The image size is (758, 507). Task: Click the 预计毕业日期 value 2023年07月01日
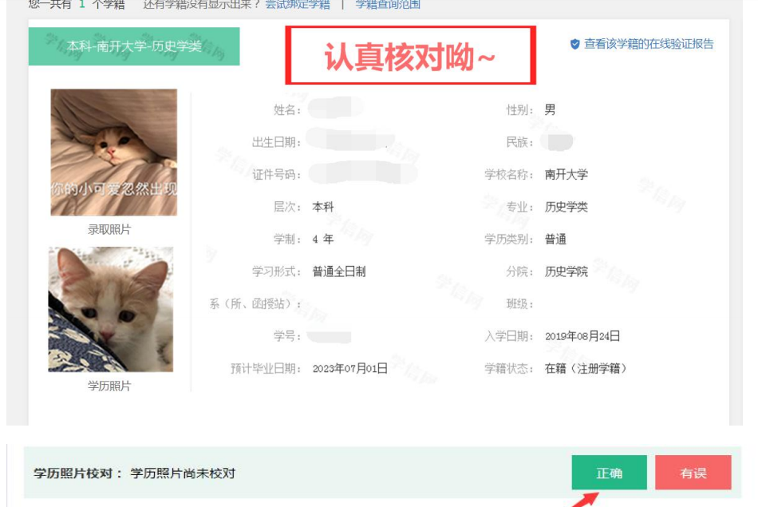[350, 369]
